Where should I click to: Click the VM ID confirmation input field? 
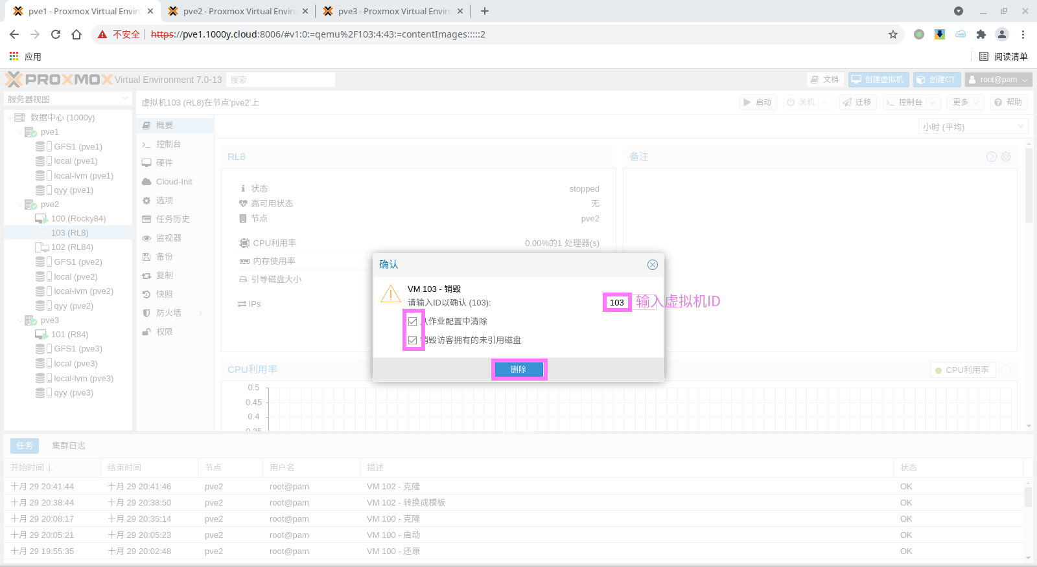pos(617,302)
